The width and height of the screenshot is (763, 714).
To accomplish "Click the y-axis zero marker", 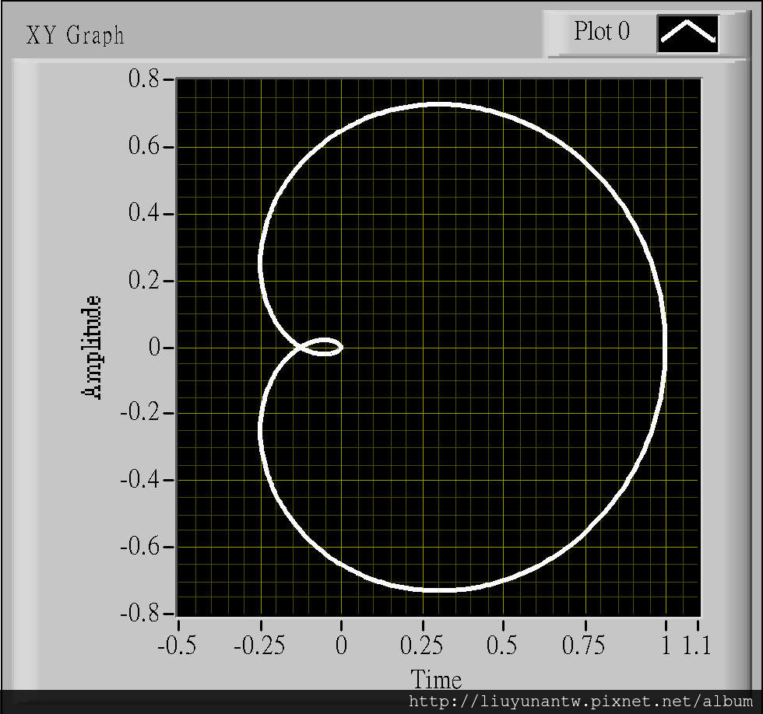I will (154, 347).
